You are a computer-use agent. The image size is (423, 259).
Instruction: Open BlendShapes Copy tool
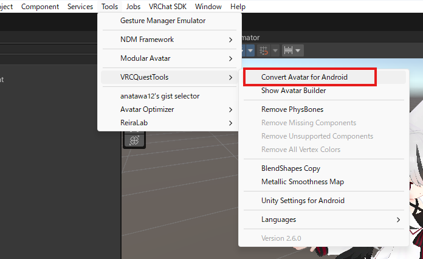click(x=324, y=168)
